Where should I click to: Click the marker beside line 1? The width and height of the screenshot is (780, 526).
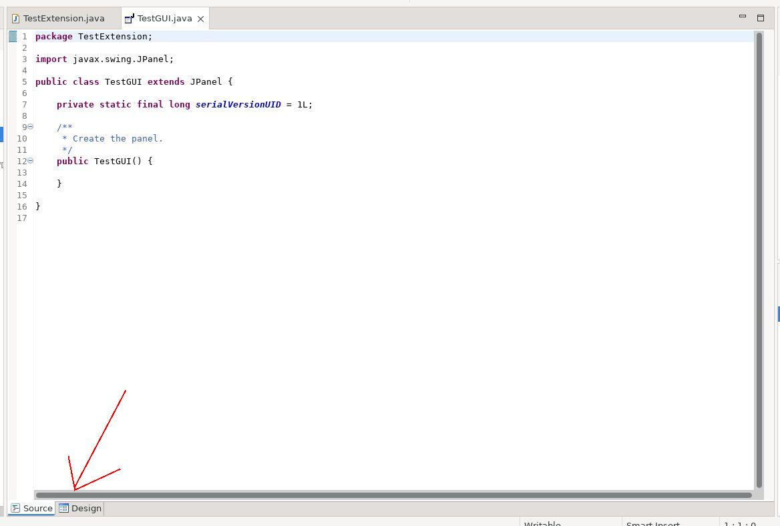[x=13, y=37]
